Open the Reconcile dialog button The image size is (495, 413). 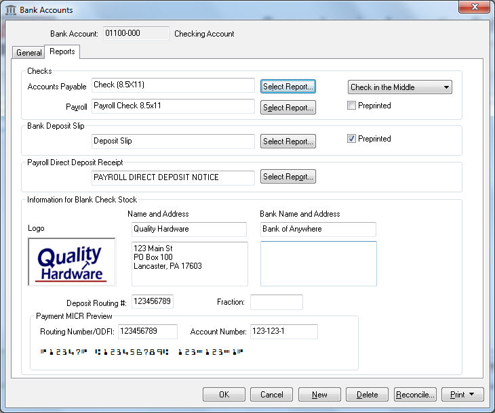[x=414, y=395]
